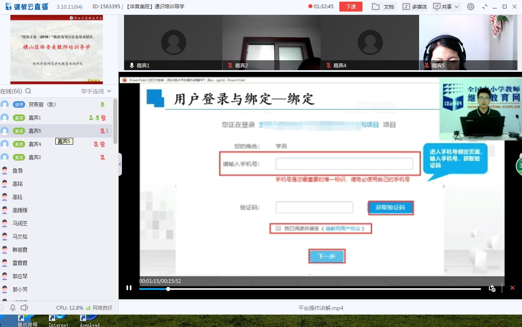Open the 多媒体 multimedia panel
Viewport: 522px width, 327px height.
pyautogui.click(x=415, y=7)
